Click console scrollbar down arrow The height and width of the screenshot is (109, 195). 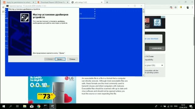[144, 75]
